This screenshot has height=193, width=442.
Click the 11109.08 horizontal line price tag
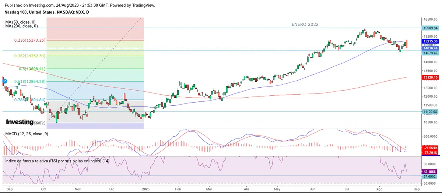tap(430, 112)
